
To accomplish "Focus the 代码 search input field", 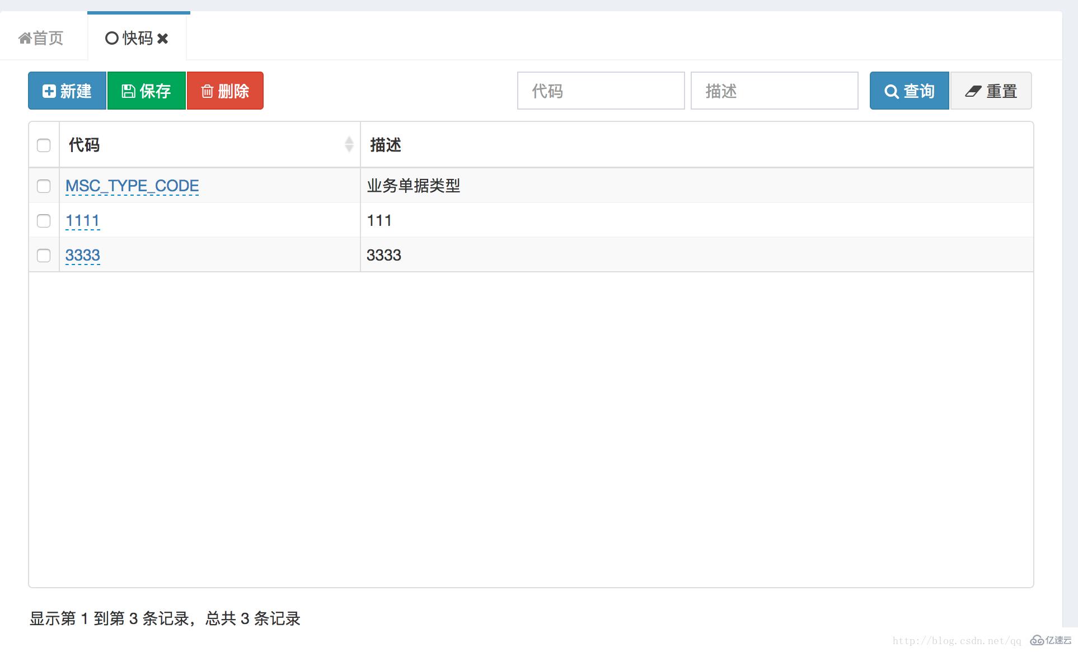I will click(x=601, y=91).
